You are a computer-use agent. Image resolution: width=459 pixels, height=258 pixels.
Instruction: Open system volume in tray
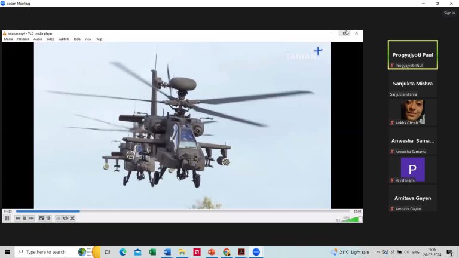406,252
